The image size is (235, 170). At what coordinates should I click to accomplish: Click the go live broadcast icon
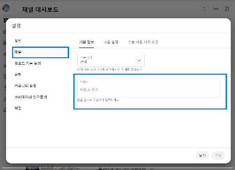click(x=216, y=9)
